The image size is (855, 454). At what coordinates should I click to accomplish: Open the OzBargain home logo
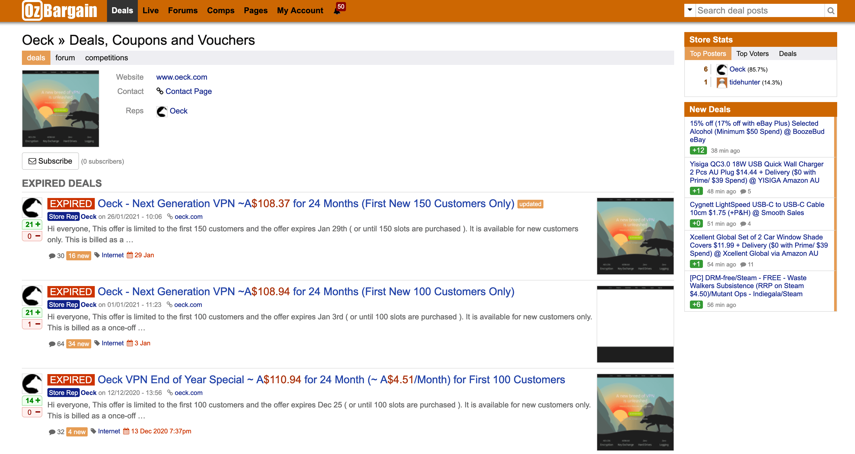click(x=60, y=11)
